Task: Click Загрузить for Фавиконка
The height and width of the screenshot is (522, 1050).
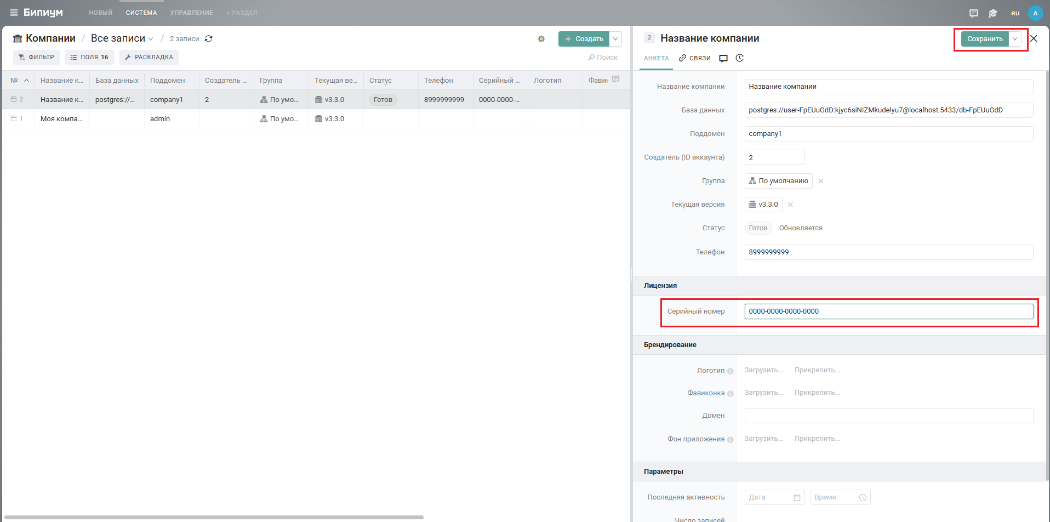Action: [763, 393]
